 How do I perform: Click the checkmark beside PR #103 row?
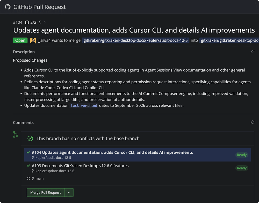click(28, 166)
